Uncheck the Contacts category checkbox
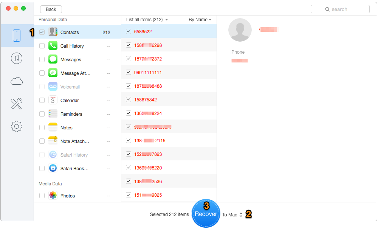This screenshot has width=378, height=230. [42, 32]
